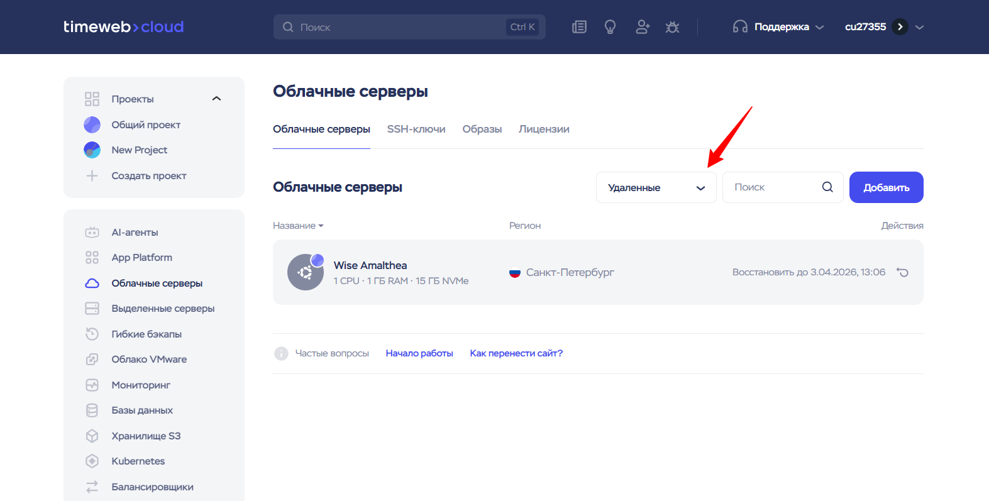Select New Project in the sidebar
This screenshot has height=501, width=989.
[x=139, y=150]
